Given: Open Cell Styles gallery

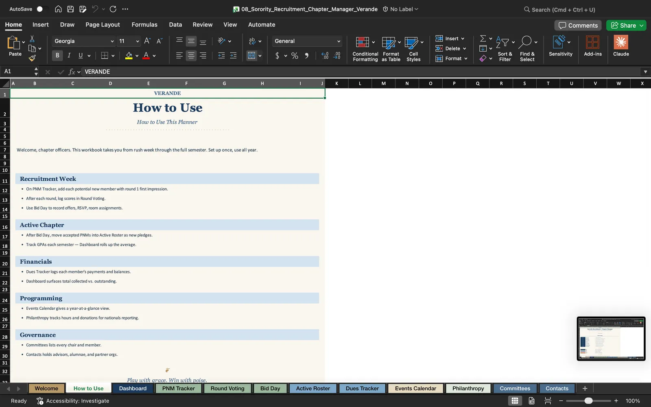Looking at the screenshot, I should pyautogui.click(x=413, y=49).
